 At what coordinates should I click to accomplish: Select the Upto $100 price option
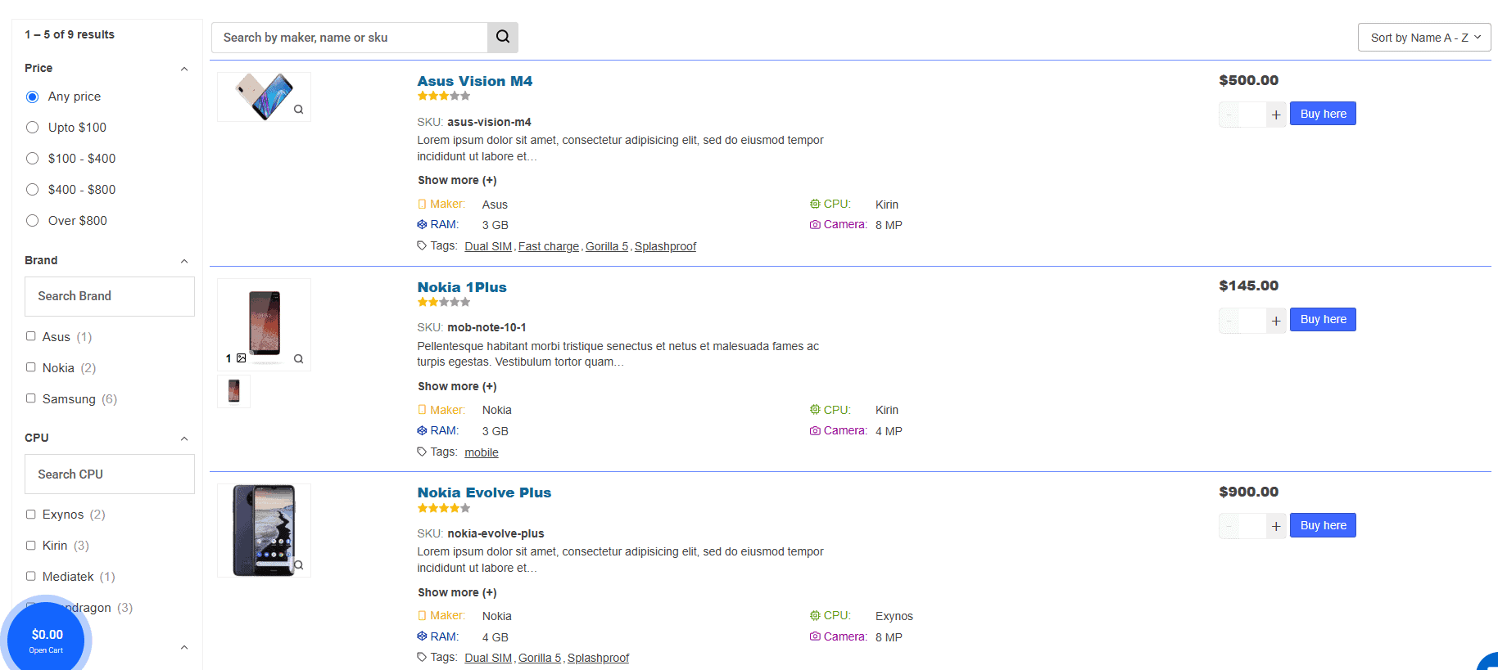click(33, 128)
